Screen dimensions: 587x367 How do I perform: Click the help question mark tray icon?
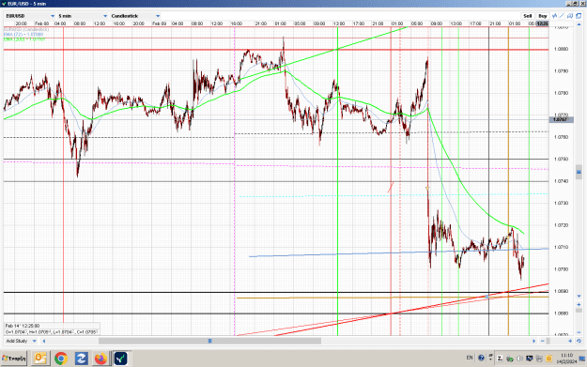[481, 358]
